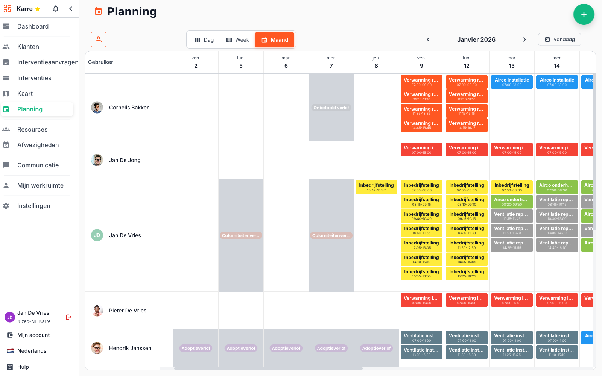Image resolution: width=602 pixels, height=376 pixels.
Task: Open the Interventies menu item
Action: tap(34, 78)
